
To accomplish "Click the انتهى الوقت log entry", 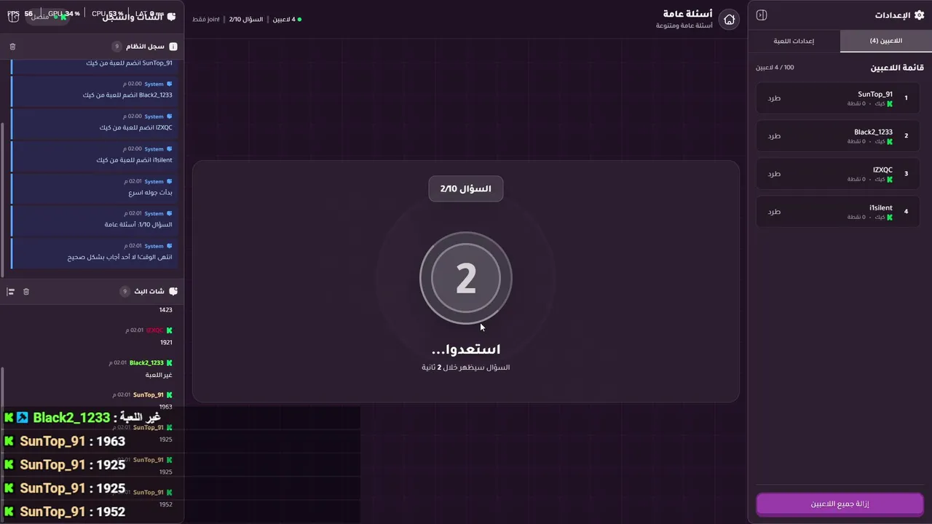I will [95, 253].
